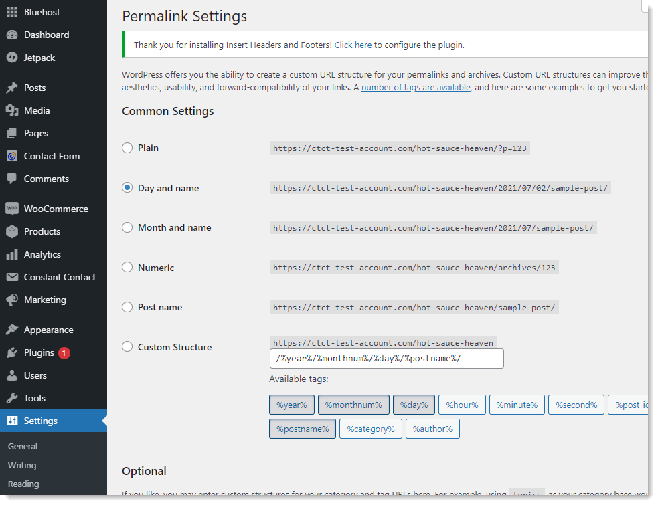Insert the %author% tag
The height and width of the screenshot is (505, 658).
click(432, 429)
